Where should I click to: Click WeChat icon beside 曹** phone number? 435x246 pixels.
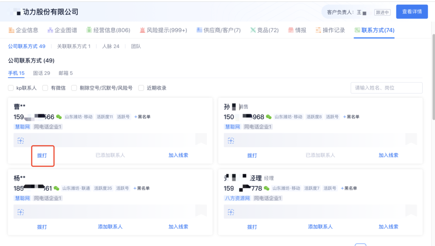click(59, 117)
